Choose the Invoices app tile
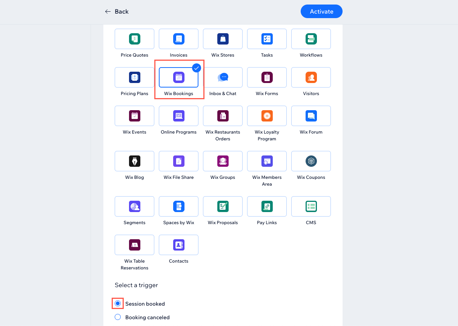The height and width of the screenshot is (326, 458). [178, 39]
